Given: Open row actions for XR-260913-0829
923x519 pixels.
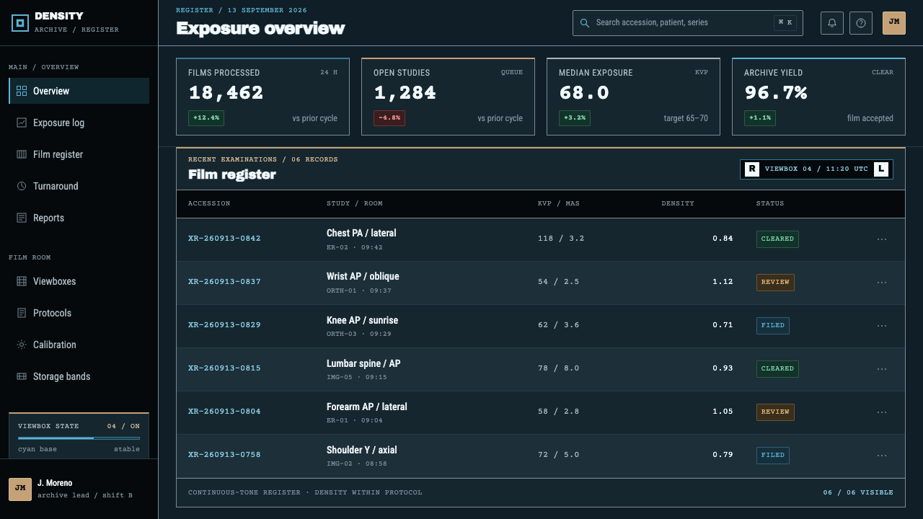Looking at the screenshot, I should (x=882, y=326).
